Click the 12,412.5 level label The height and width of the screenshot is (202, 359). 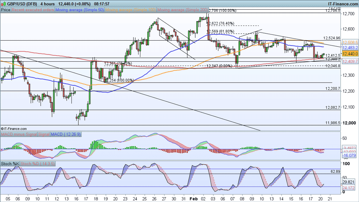point(333,55)
